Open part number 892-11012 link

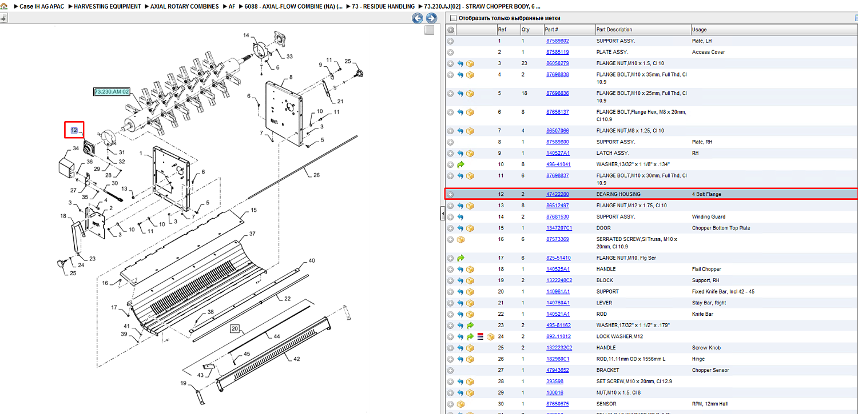point(558,336)
